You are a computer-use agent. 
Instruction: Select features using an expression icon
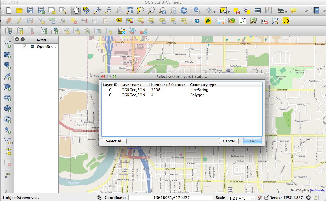[247, 10]
